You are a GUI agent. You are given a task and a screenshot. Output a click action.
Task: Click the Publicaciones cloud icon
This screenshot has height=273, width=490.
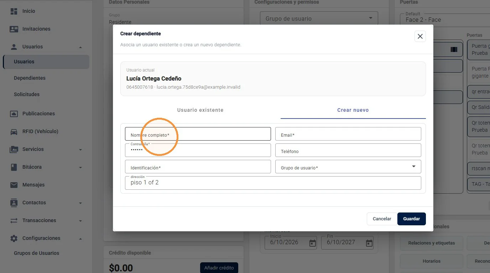(x=14, y=114)
